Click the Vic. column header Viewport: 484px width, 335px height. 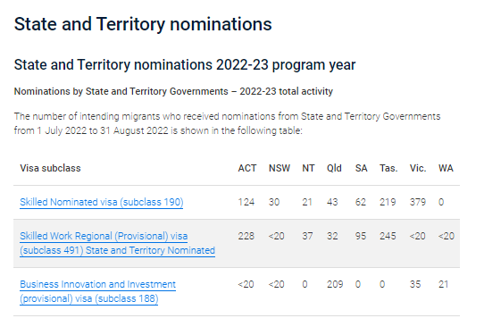[x=418, y=168]
